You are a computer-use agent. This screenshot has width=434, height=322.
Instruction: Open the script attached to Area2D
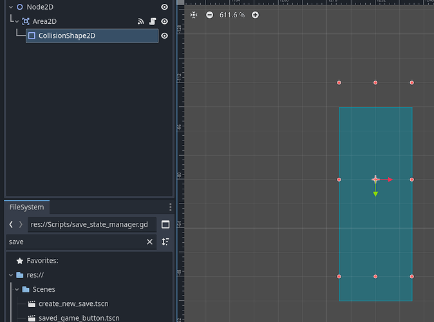(153, 21)
